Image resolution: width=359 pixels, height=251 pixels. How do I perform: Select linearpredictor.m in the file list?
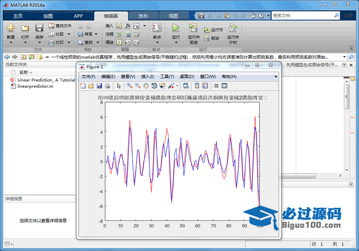tap(35, 86)
